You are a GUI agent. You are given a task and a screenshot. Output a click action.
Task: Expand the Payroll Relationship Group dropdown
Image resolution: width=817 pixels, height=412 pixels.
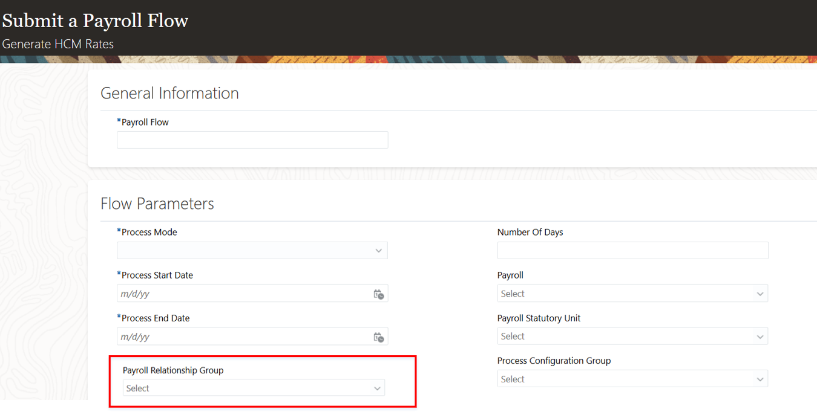(377, 388)
